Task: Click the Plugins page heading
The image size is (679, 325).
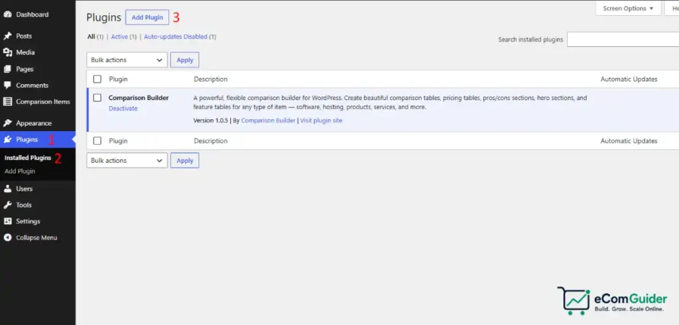Action: [104, 17]
